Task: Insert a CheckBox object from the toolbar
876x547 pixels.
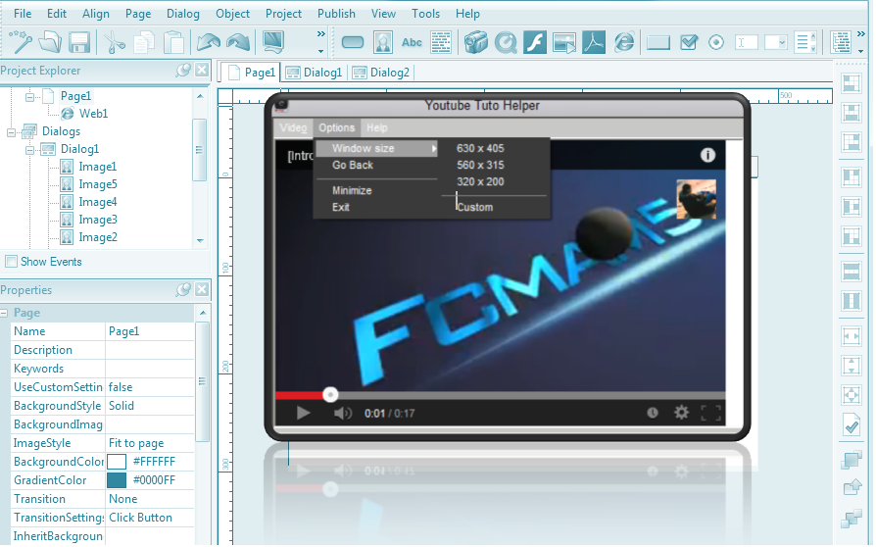Action: 688,42
